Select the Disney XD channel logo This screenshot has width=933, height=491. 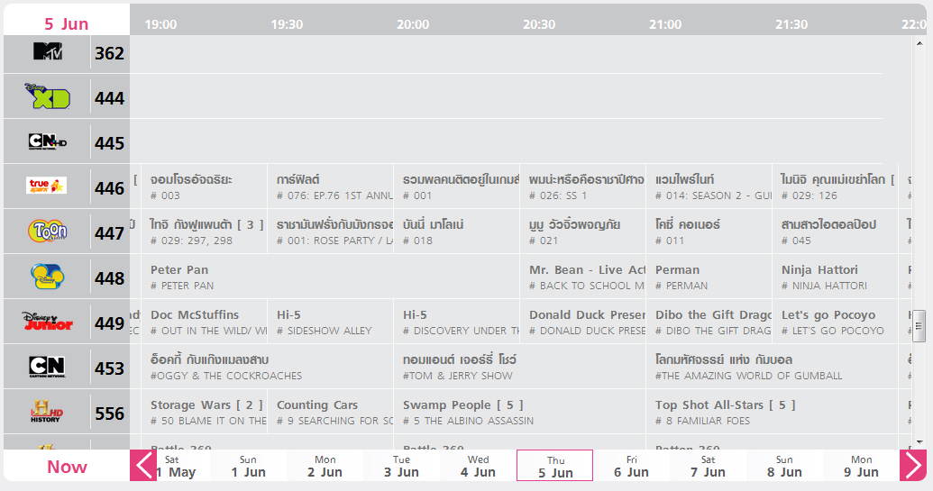click(x=48, y=96)
